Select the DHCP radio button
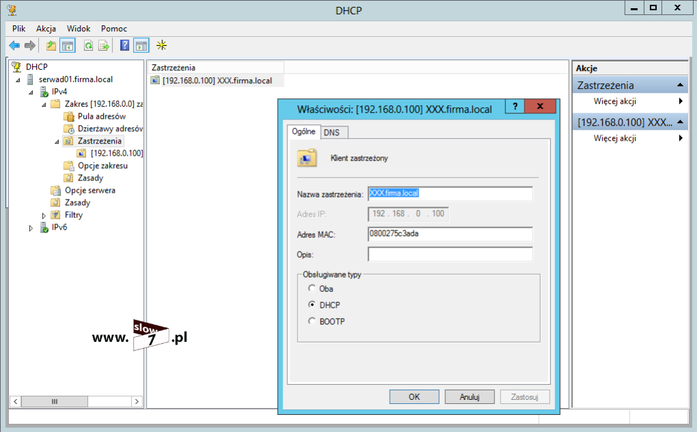This screenshot has height=432, width=697. tap(312, 305)
